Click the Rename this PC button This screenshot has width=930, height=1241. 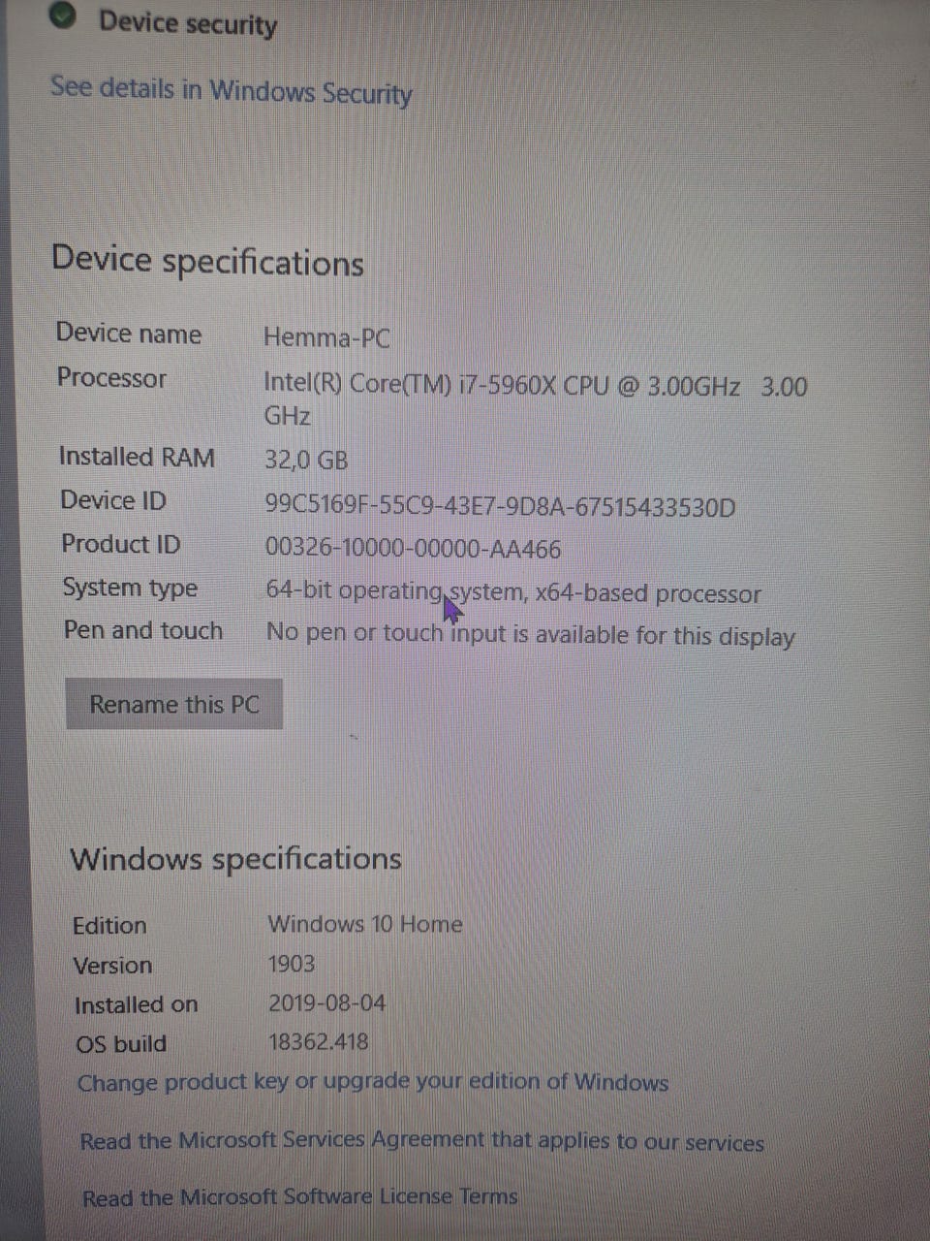click(x=174, y=704)
